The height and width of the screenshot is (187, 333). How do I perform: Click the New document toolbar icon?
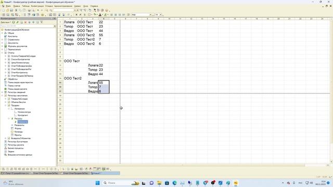pos(3,10)
